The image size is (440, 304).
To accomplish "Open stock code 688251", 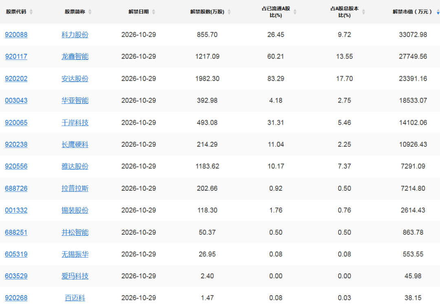I will point(16,232).
